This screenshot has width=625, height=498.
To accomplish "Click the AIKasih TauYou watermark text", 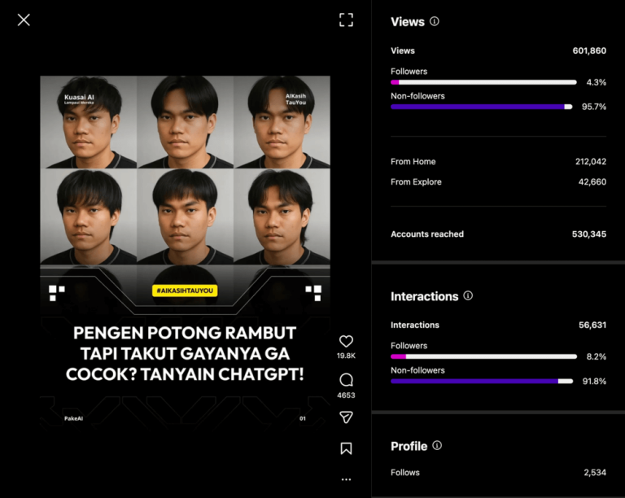I will 295,99.
